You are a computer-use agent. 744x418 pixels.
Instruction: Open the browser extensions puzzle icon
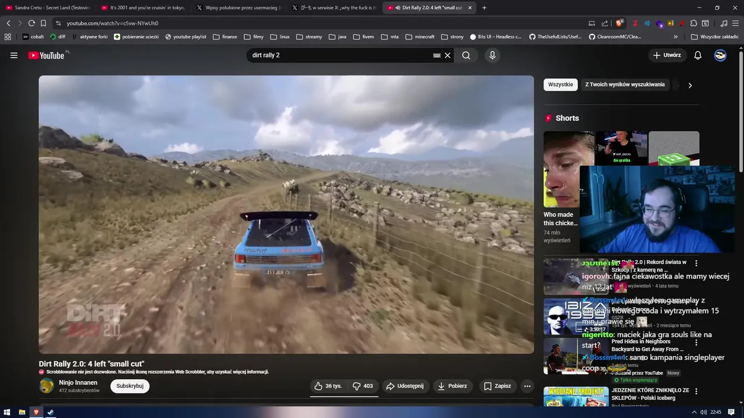[x=693, y=23]
